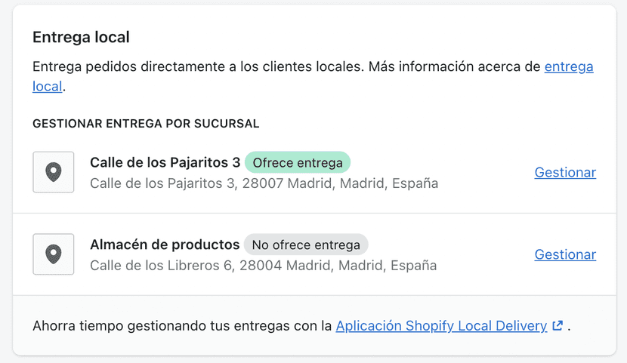
Task: Click the 'GESTIONAR ENTREGA POR SUCURSAL' subheading
Action: 146,123
